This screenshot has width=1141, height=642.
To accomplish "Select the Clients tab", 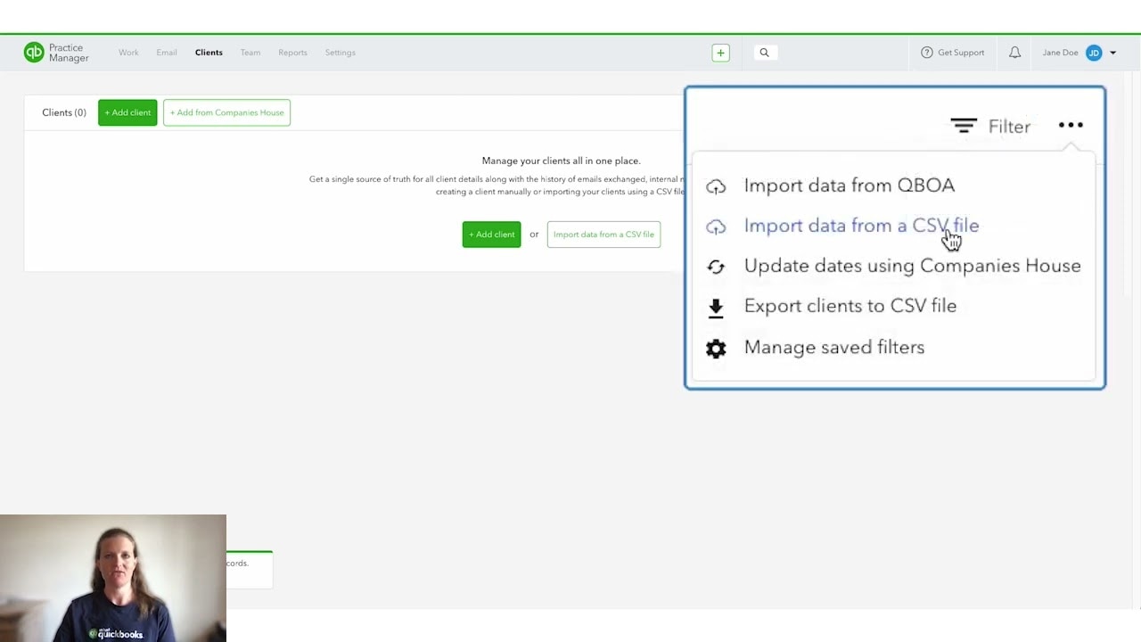I will point(209,53).
